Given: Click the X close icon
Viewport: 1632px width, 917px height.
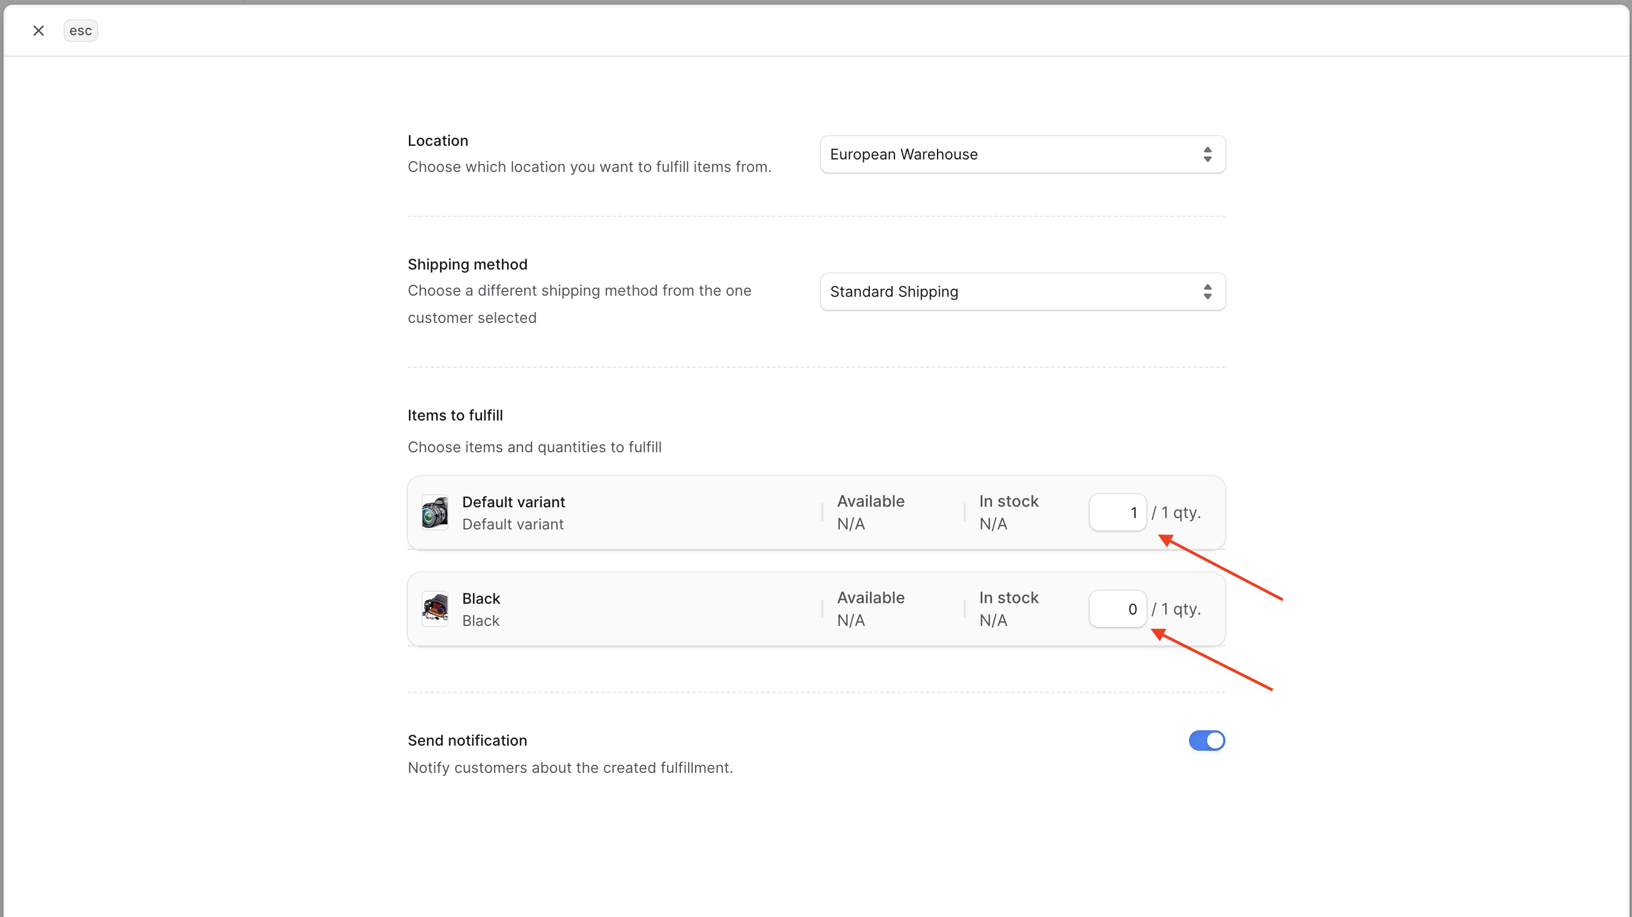Looking at the screenshot, I should (x=39, y=31).
